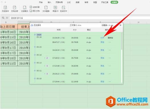Open more options for the 17:23:48 version
150x109 pixels.
pyautogui.click(x=110, y=66)
